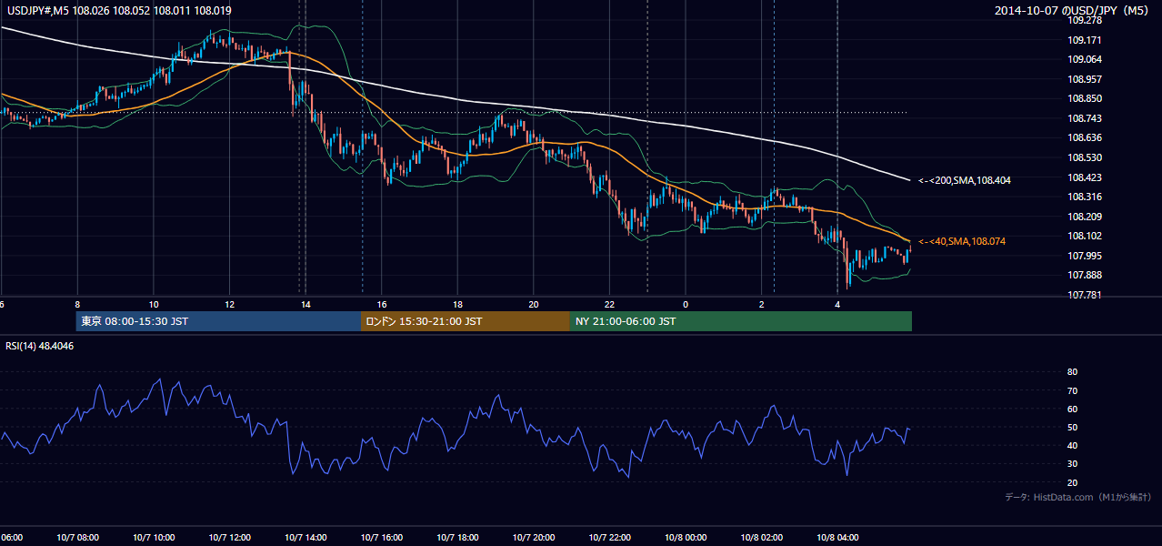Click RSI scale value 30
This screenshot has height=546, width=1162.
pyautogui.click(x=1072, y=463)
